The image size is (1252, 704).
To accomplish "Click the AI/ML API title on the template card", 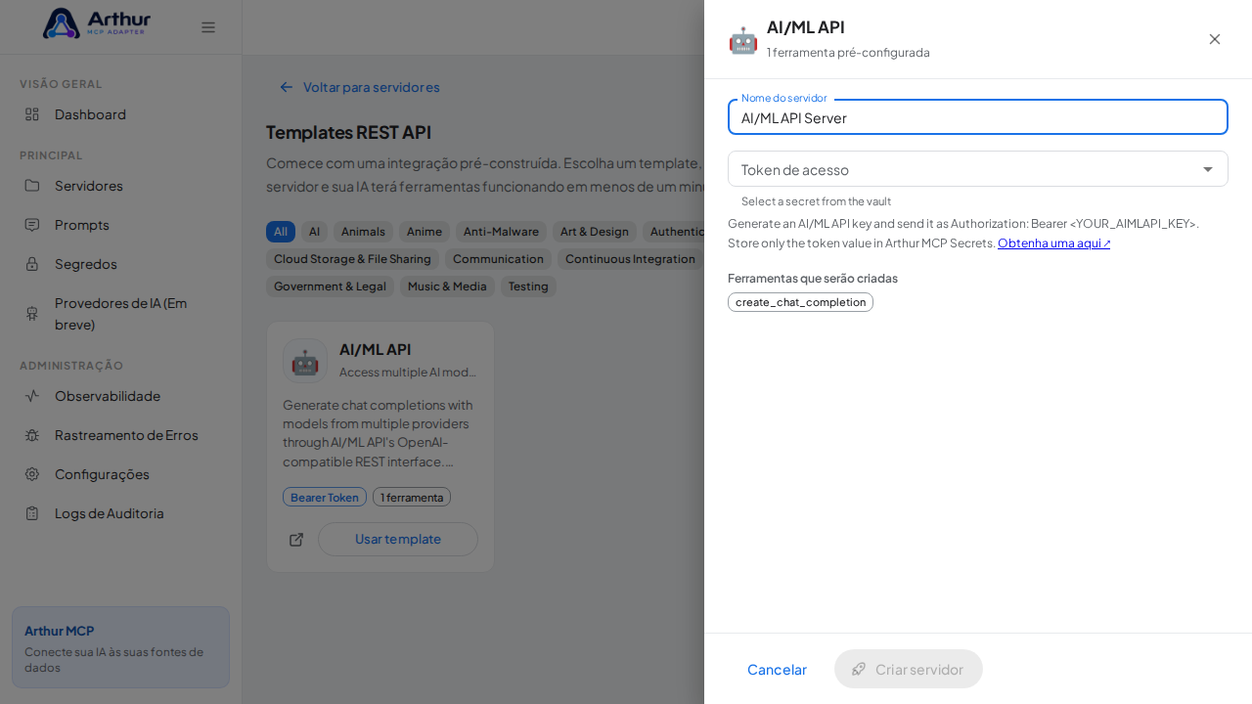I will (376, 349).
